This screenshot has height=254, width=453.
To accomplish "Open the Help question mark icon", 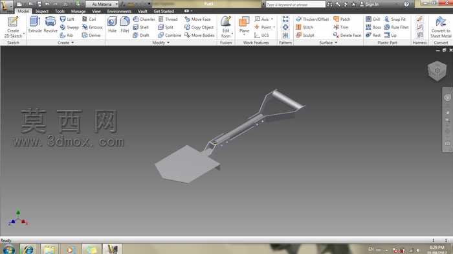I will click(406, 5).
